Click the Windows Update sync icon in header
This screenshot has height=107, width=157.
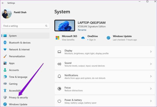coord(108,38)
